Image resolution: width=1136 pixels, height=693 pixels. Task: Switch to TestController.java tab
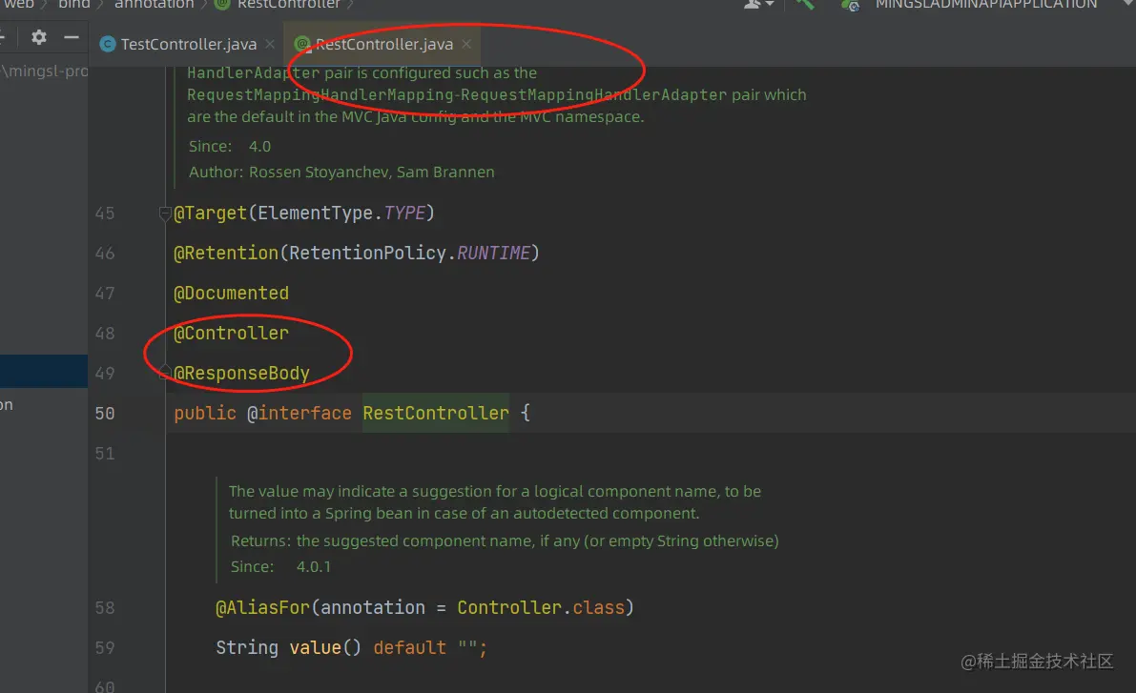tap(188, 44)
